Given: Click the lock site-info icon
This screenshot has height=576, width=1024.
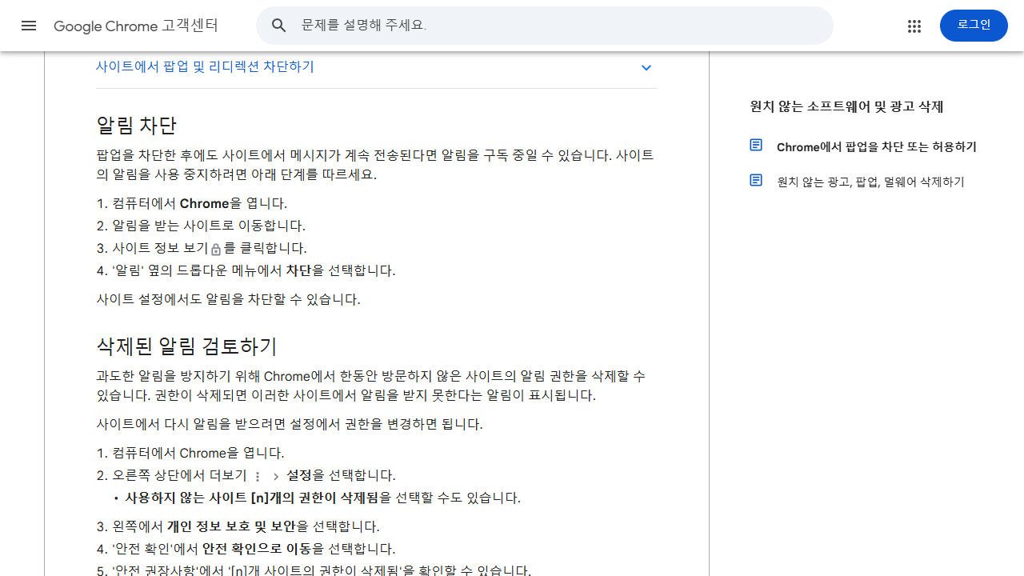Looking at the screenshot, I should (216, 249).
